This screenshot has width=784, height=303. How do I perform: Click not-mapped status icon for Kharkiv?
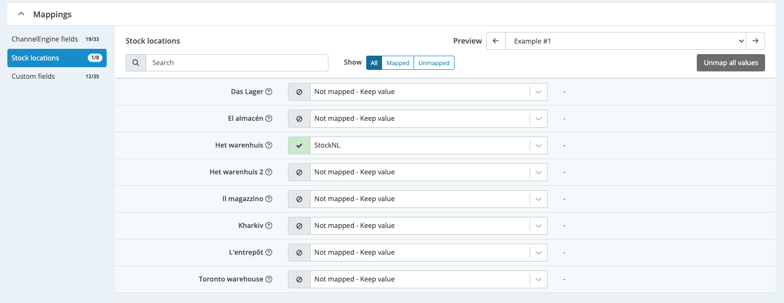[x=300, y=226]
